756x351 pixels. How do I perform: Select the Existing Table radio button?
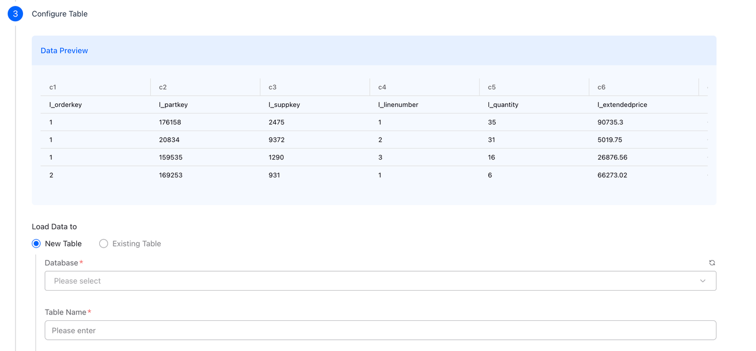103,243
